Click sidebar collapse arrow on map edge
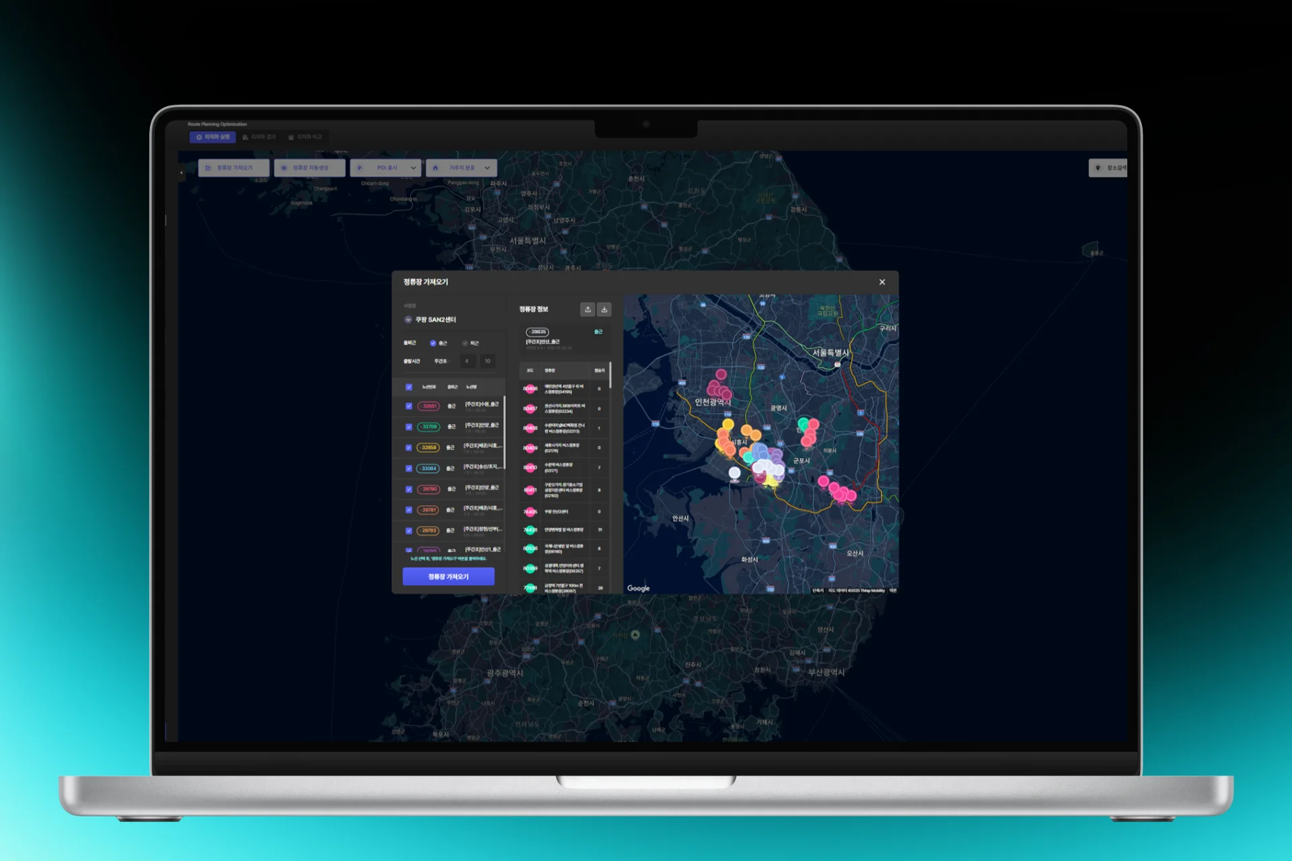The width and height of the screenshot is (1292, 861). [x=181, y=173]
